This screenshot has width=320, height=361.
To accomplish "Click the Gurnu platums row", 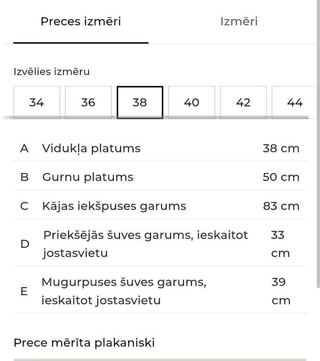I will (160, 177).
